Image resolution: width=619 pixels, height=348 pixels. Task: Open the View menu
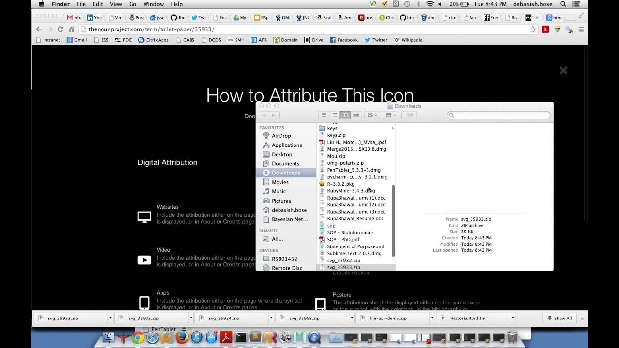point(116,4)
